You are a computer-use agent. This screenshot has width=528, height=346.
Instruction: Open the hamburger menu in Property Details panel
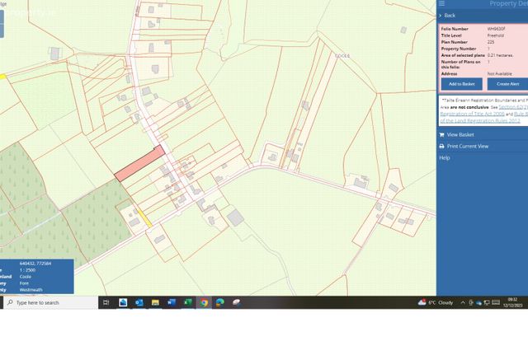[x=441, y=3]
